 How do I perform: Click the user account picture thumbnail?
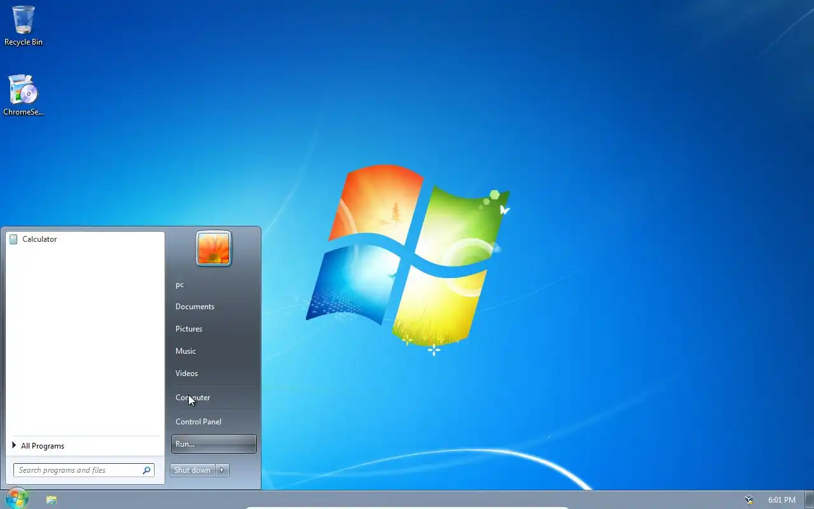click(214, 248)
